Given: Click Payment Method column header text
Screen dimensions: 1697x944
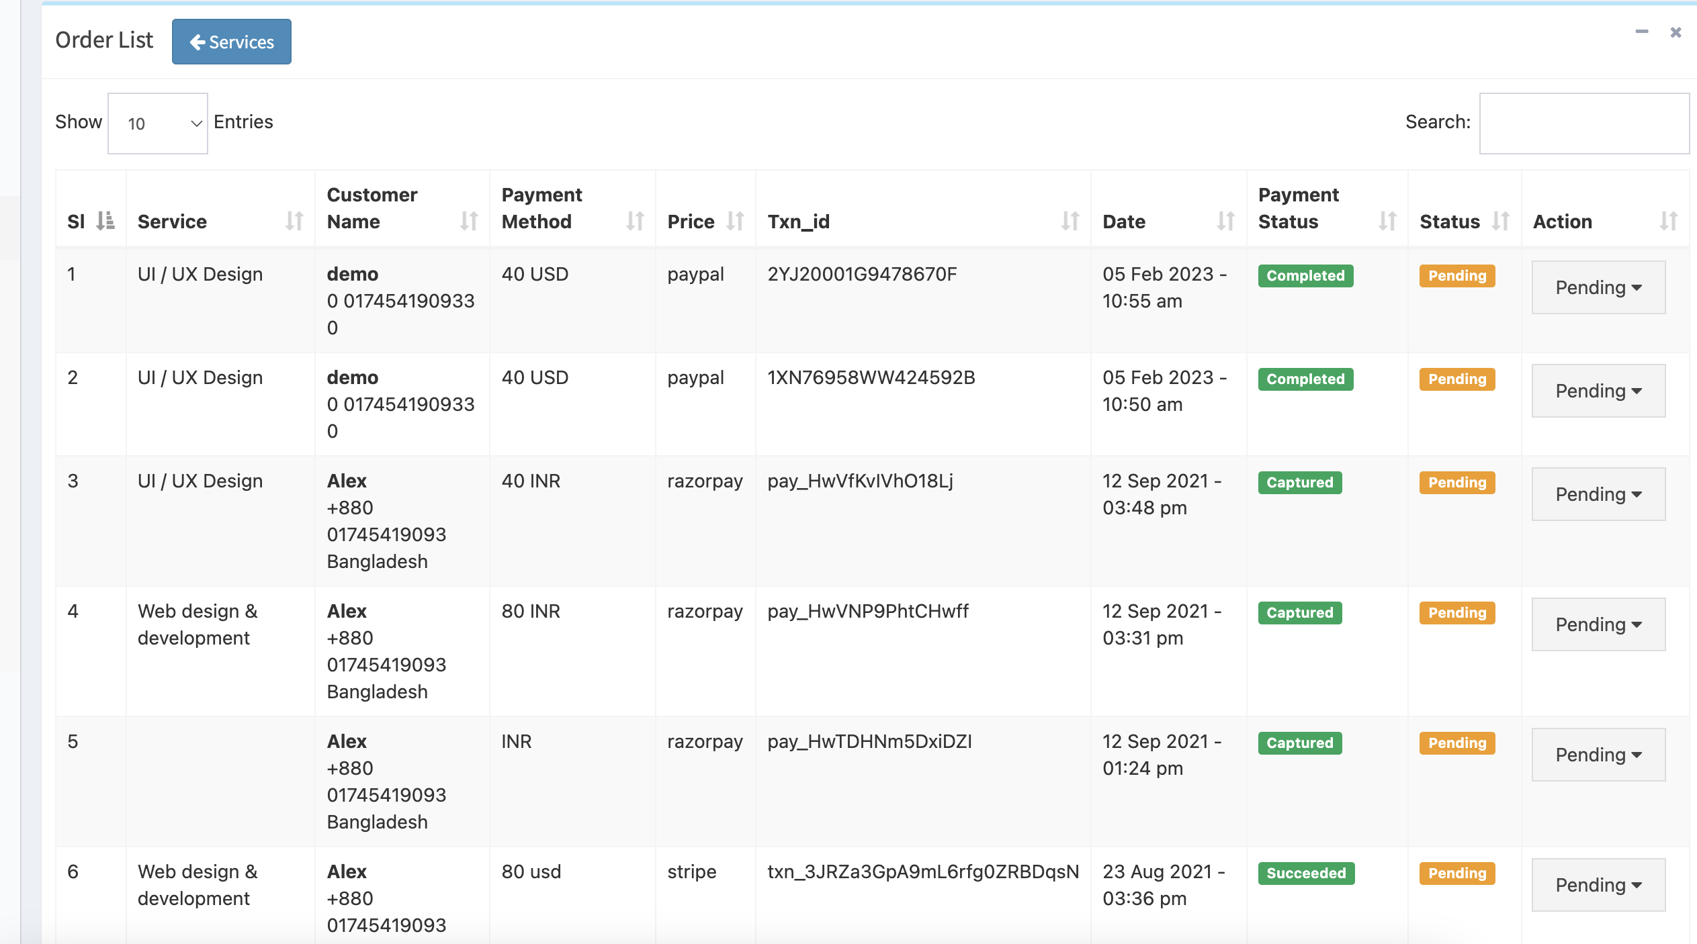Looking at the screenshot, I should [x=541, y=208].
